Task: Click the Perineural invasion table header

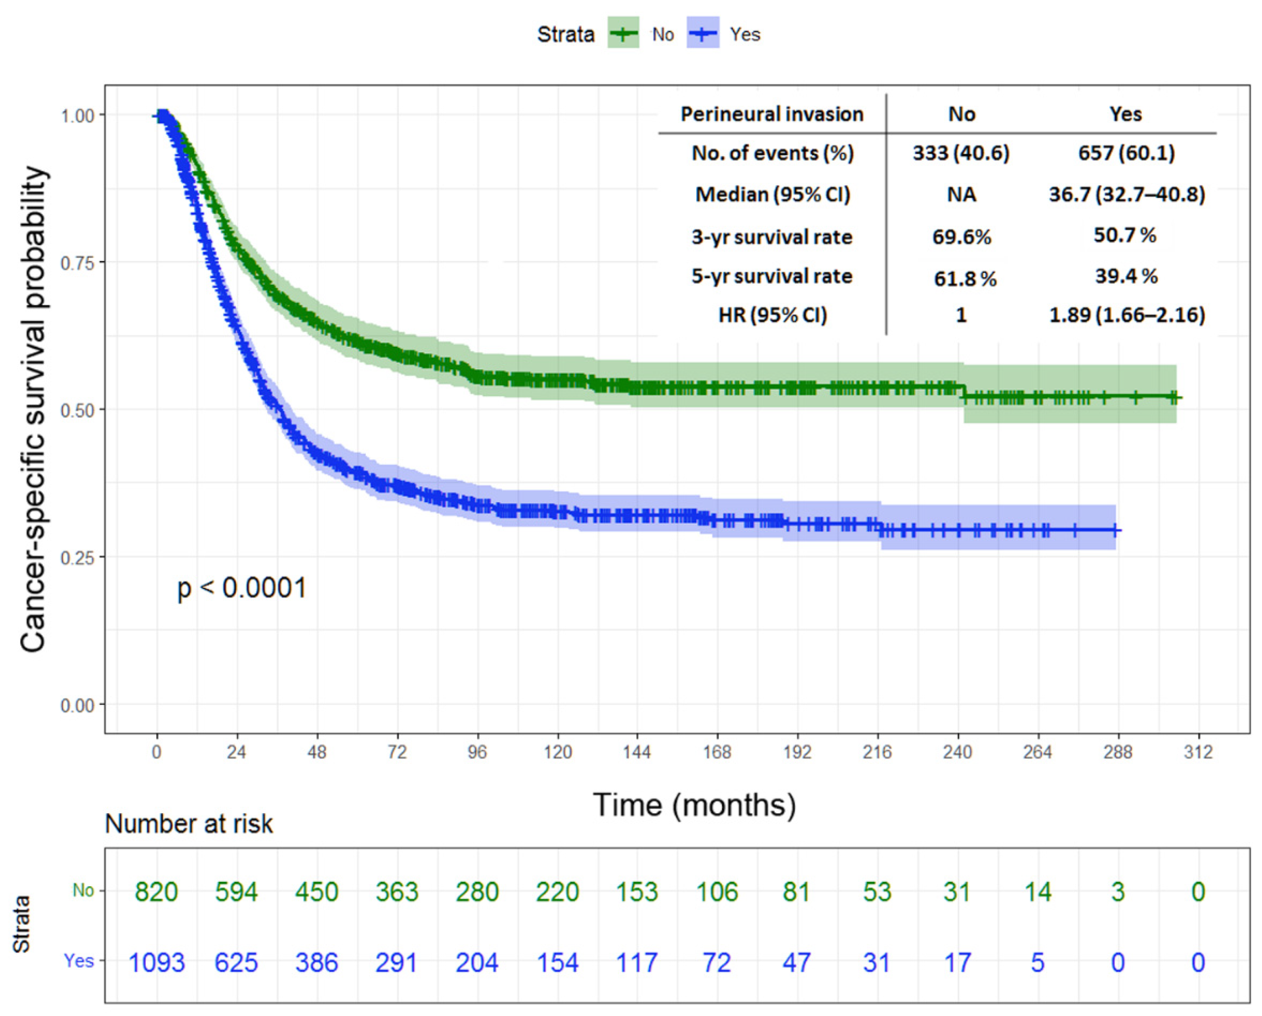Action: click(x=772, y=113)
